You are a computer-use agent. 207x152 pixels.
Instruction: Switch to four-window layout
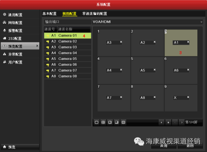click(x=103, y=122)
